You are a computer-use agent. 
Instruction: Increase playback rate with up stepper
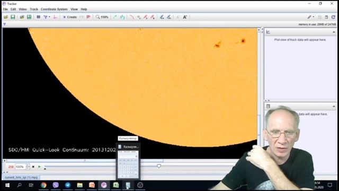coord(28,166)
